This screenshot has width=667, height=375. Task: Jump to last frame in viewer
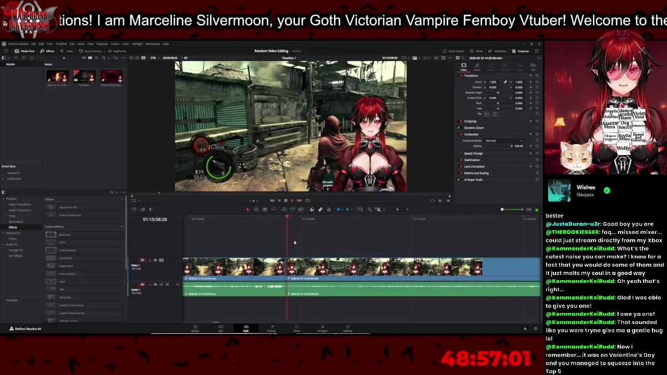click(299, 201)
